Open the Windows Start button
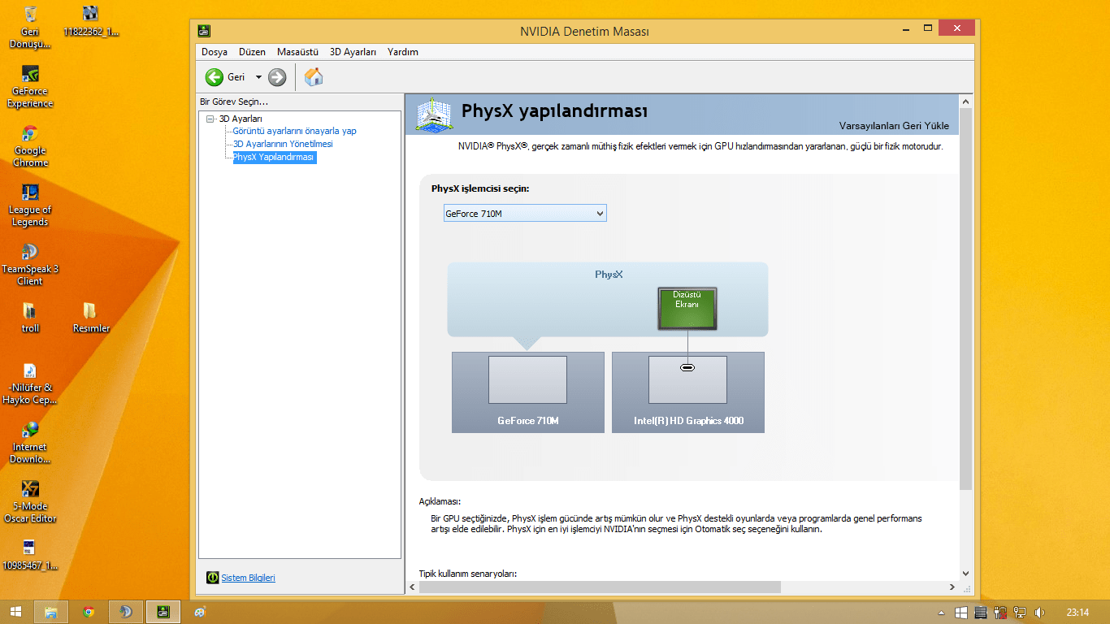Image resolution: width=1110 pixels, height=624 pixels. 16,612
